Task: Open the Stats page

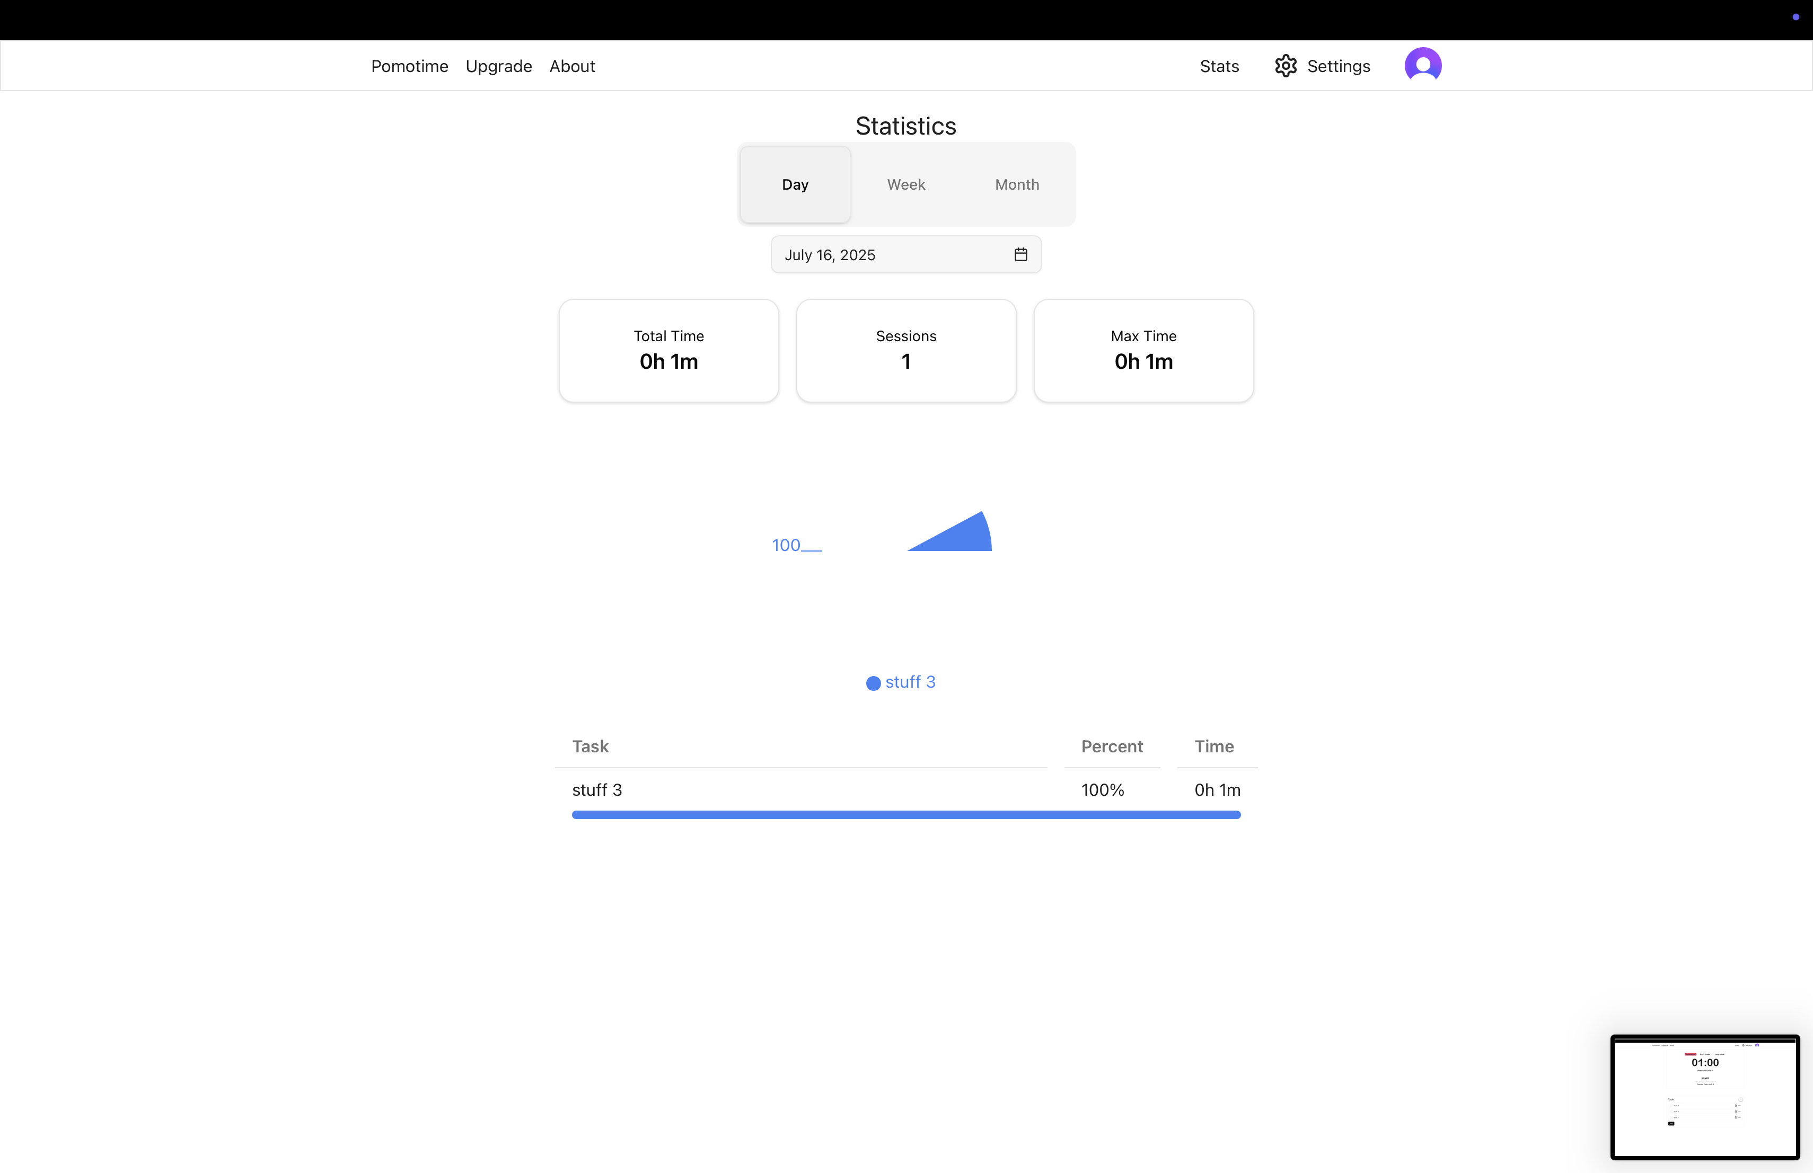Action: tap(1219, 66)
